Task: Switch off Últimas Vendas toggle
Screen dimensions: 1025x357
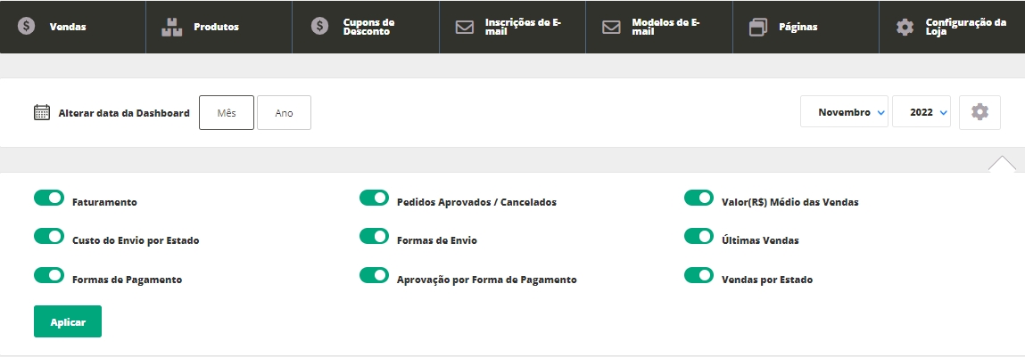Action: pyautogui.click(x=699, y=236)
